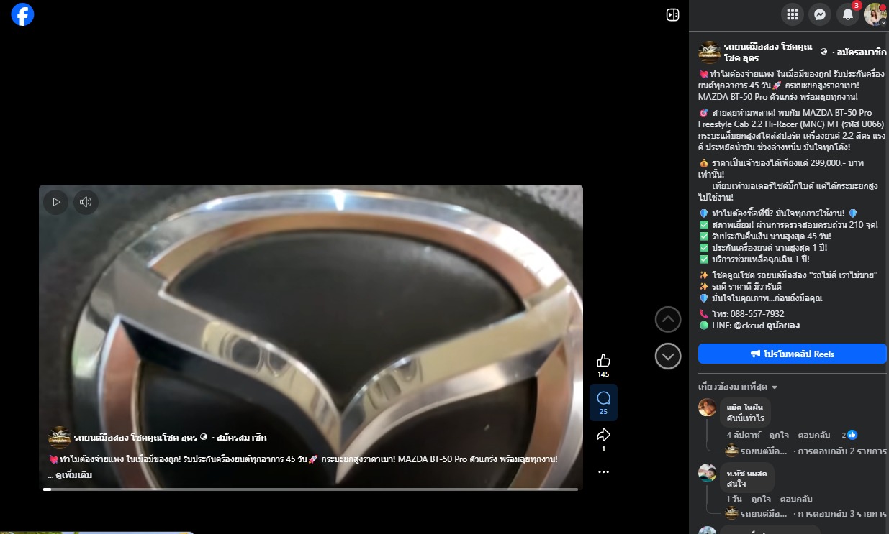Click the โปรโมทคลิป Reels button
The height and width of the screenshot is (534, 889).
(793, 354)
